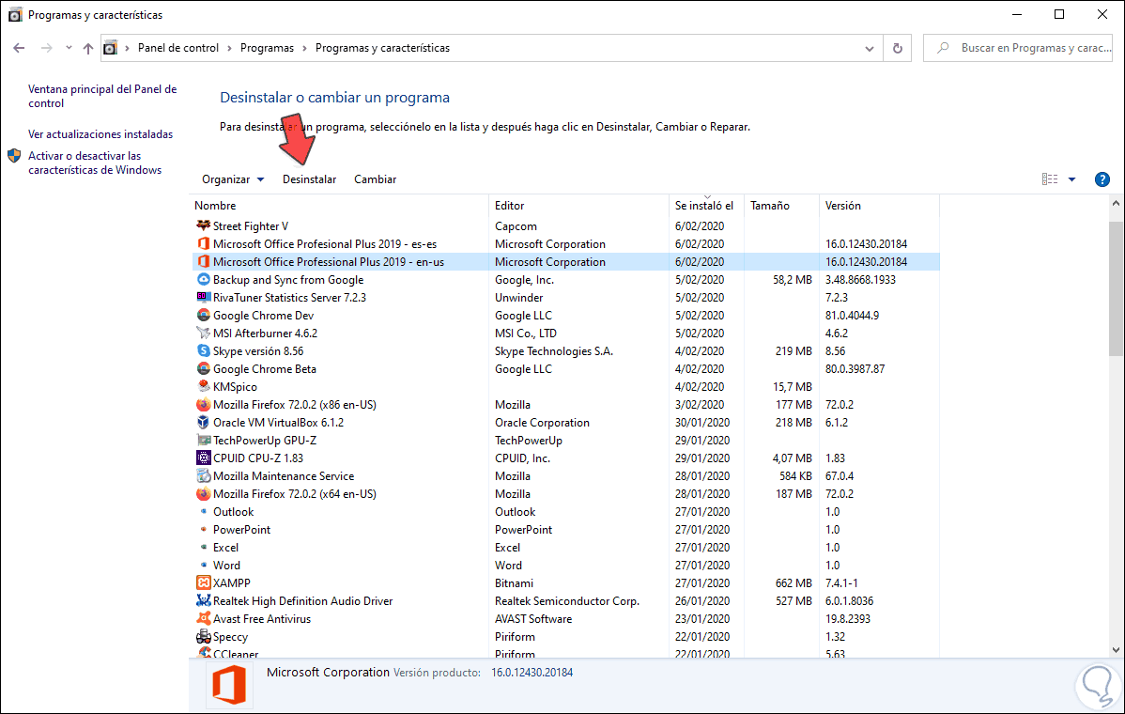Click the Office icon beside Profesional Plus es-es
The image size is (1125, 714).
(203, 244)
